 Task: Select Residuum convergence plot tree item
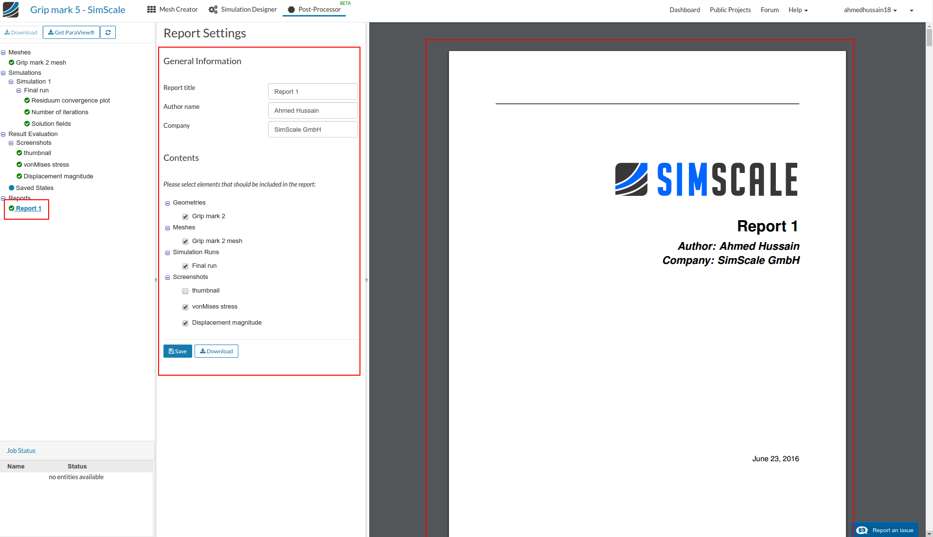[71, 100]
